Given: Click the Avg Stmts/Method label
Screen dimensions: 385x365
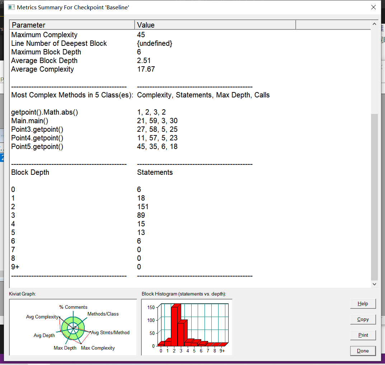Looking at the screenshot, I should 110,333.
